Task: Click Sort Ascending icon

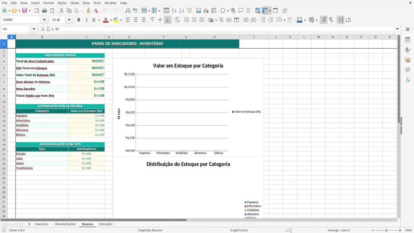Action: (174, 11)
